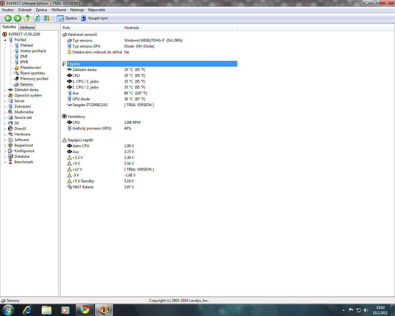Click the Koupit nyní button
Viewport: 395px width, 316px height.
94,18
